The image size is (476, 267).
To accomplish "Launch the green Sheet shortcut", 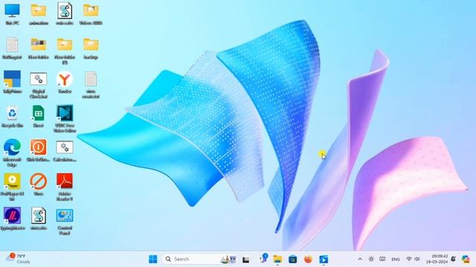I will (38, 116).
